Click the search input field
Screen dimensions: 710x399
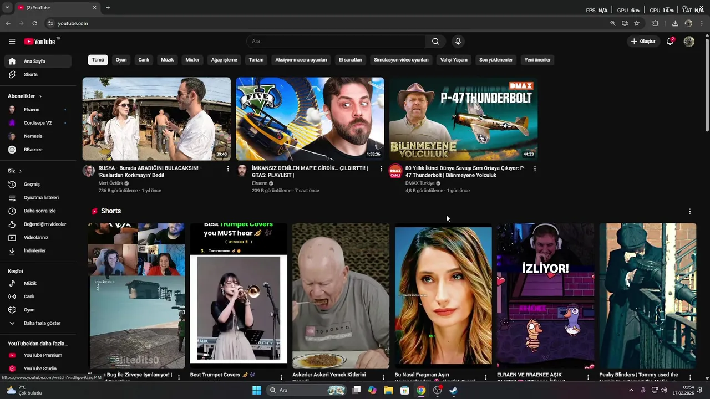(x=336, y=41)
